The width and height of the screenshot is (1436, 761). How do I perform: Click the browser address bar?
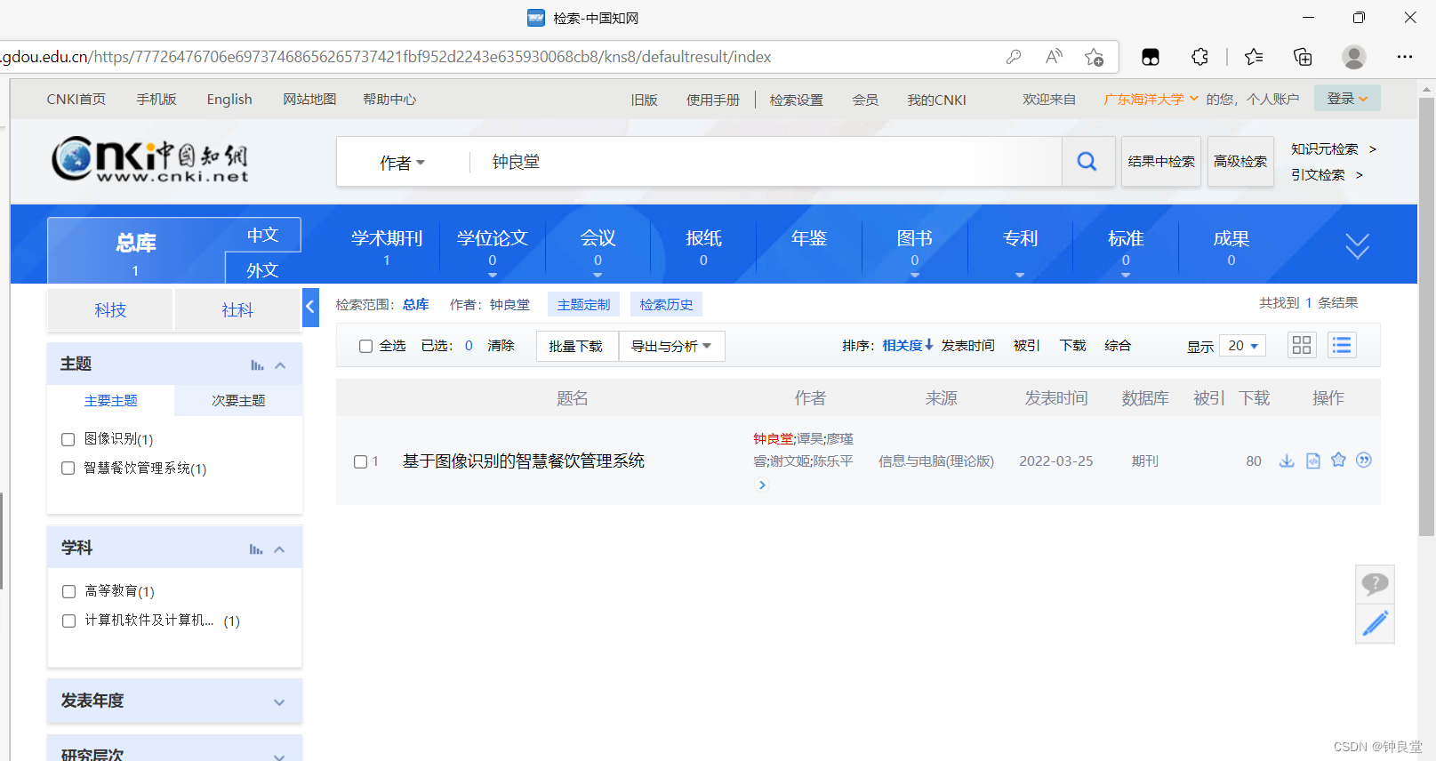coord(498,57)
